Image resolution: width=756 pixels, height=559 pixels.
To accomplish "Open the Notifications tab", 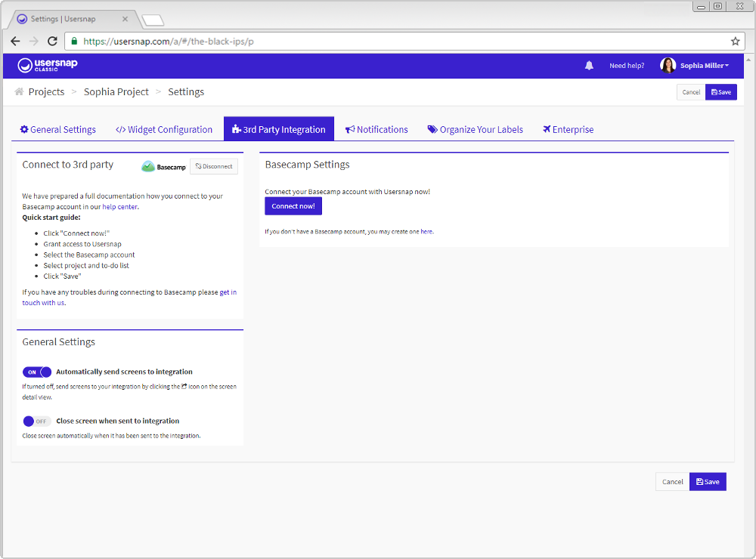I will click(376, 129).
